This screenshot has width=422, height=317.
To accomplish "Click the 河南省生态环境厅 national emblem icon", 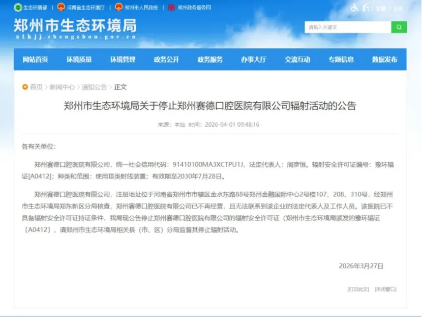I will (61, 7).
